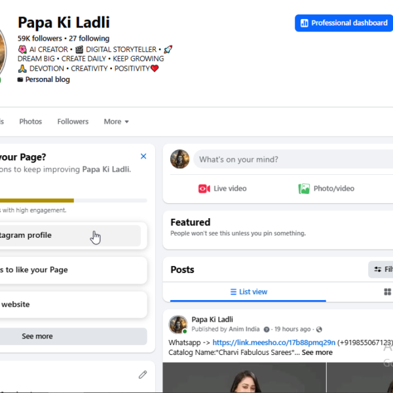The height and width of the screenshot is (393, 393).
Task: Click the composer profile avatar
Action: coord(179,159)
